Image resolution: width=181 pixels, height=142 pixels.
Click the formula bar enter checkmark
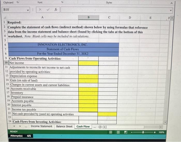[x=48, y=10]
